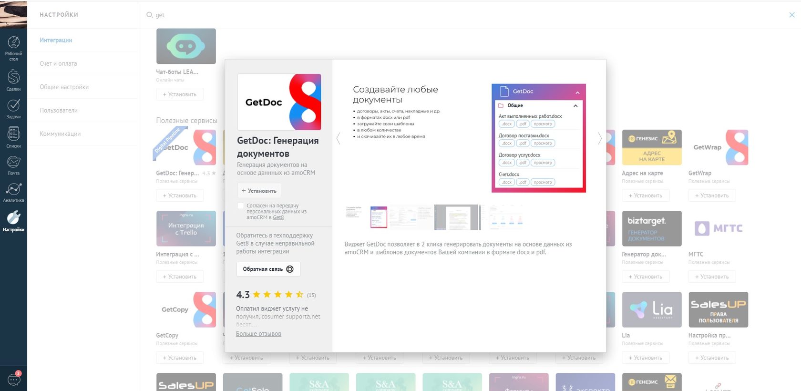Click the НАСТРОЙКИ header title
Screen dimensions: 801x391
[59, 15]
